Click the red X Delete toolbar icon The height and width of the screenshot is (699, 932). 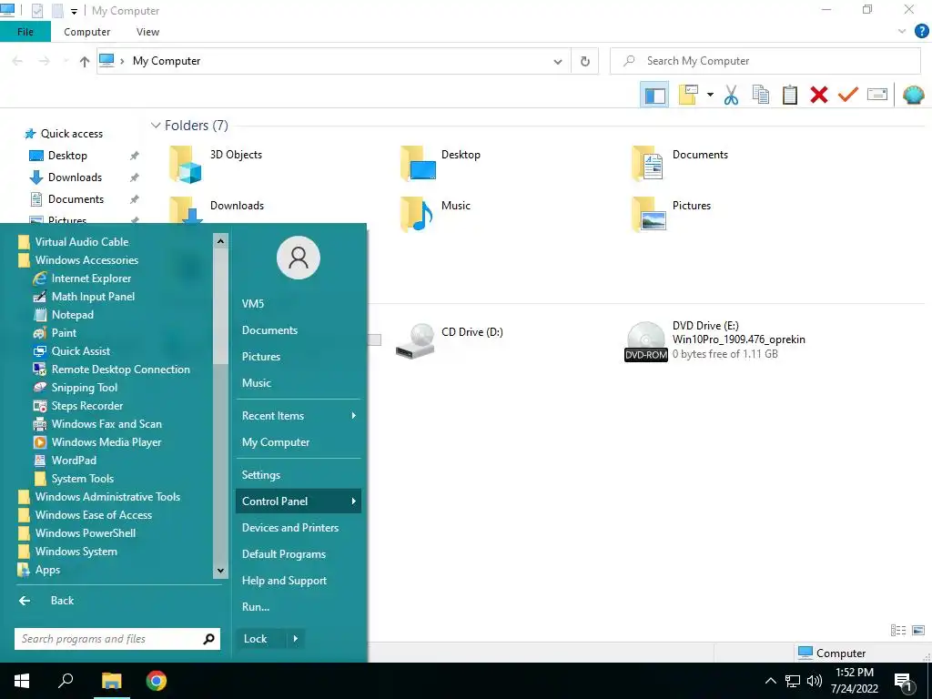pyautogui.click(x=819, y=95)
